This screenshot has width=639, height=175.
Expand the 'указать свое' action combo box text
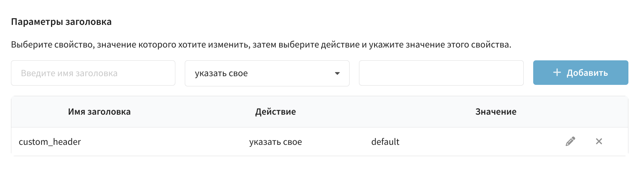coord(221,74)
